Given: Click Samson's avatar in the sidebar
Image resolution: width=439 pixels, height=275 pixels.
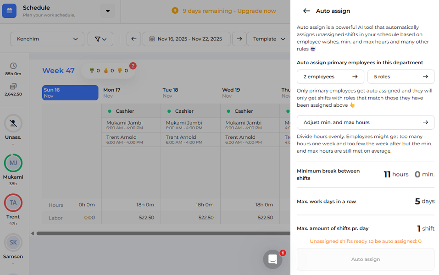Looking at the screenshot, I should coord(13,242).
